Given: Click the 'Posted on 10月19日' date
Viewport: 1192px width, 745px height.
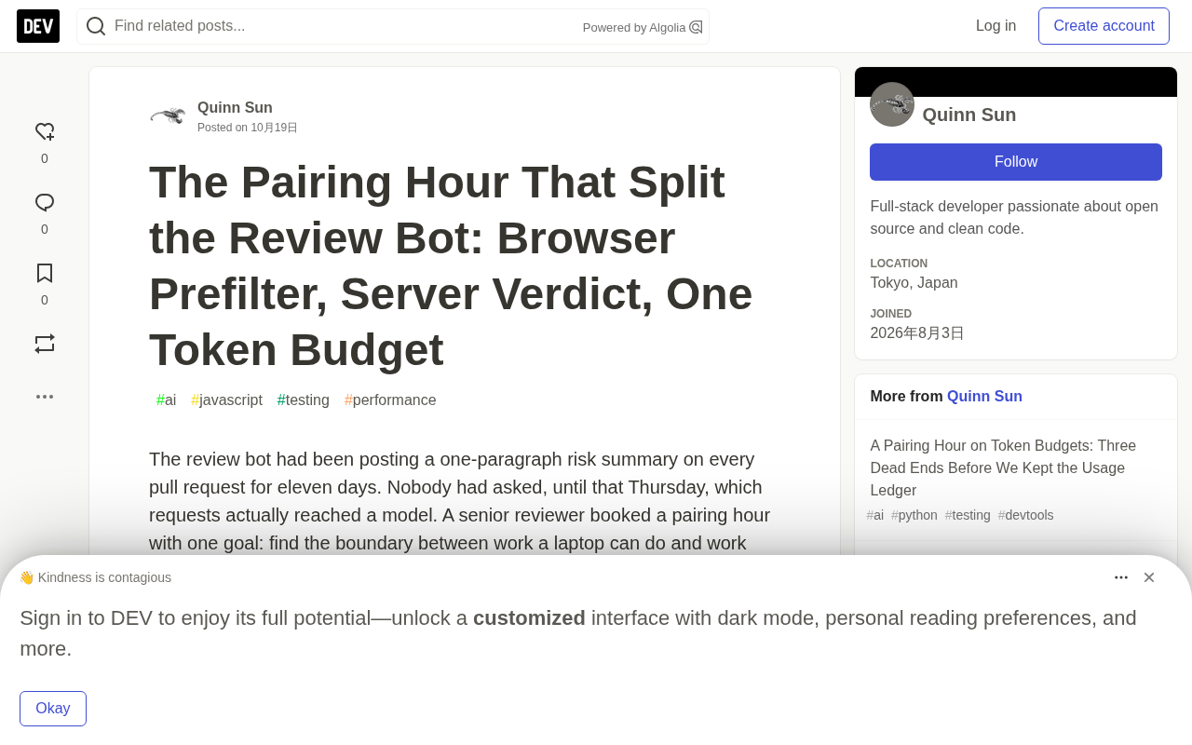Looking at the screenshot, I should pyautogui.click(x=248, y=128).
